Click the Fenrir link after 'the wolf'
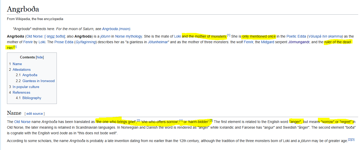The height and width of the screenshot is (150, 360). click(x=248, y=42)
